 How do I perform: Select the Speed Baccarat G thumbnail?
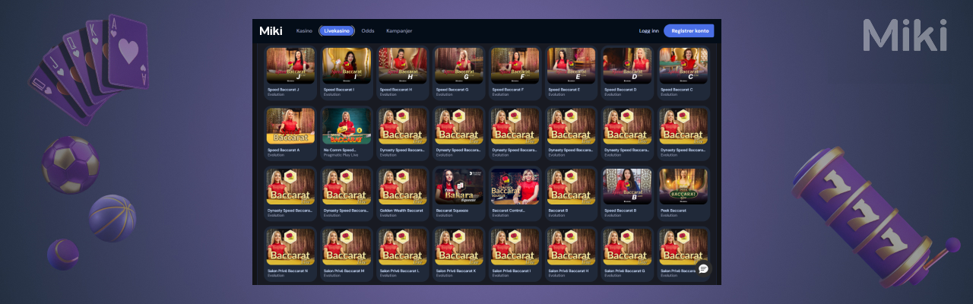tap(459, 65)
